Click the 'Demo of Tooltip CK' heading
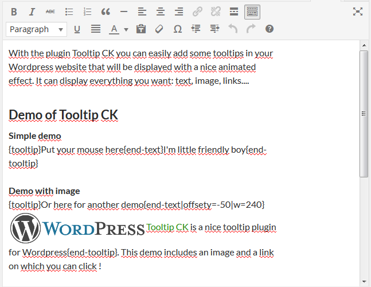This screenshot has width=371, height=287. 63,115
